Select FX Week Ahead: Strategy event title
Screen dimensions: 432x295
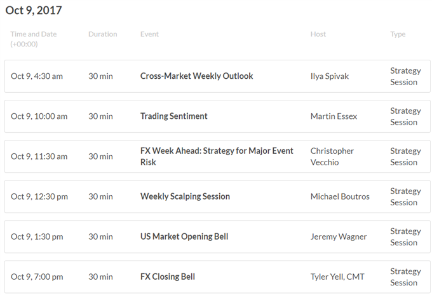click(217, 156)
